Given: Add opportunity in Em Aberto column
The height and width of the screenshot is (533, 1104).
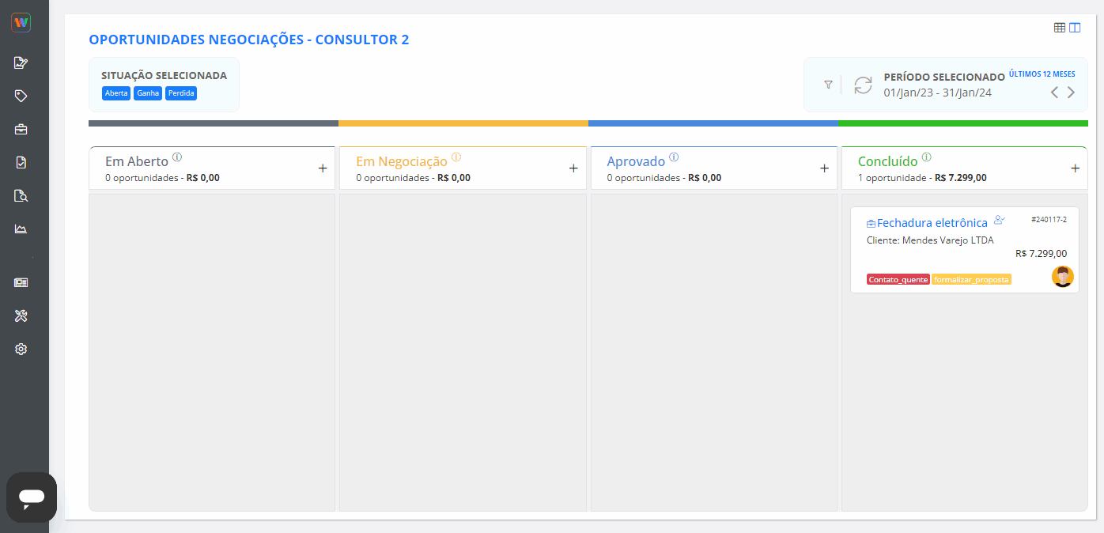Looking at the screenshot, I should pyautogui.click(x=323, y=168).
